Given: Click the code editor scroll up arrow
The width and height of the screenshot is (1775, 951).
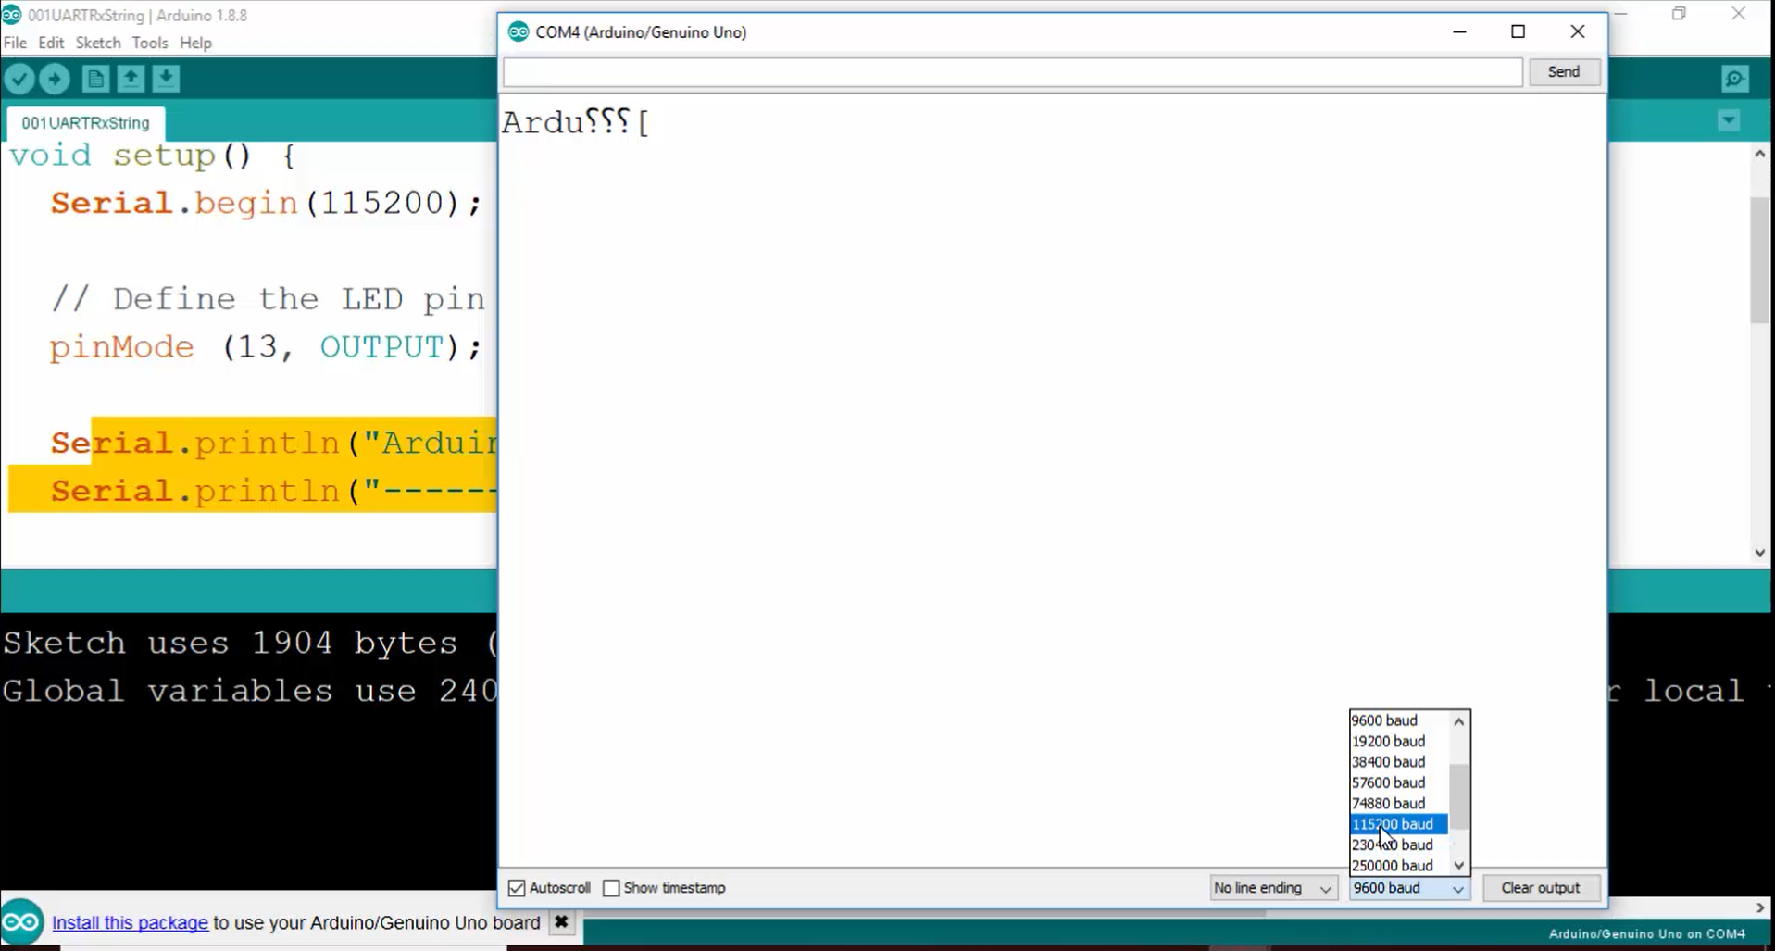Looking at the screenshot, I should point(1760,154).
